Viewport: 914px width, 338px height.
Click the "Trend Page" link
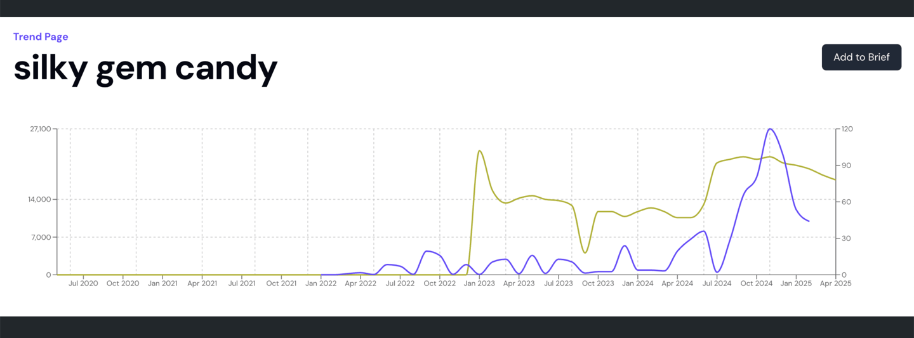[41, 37]
